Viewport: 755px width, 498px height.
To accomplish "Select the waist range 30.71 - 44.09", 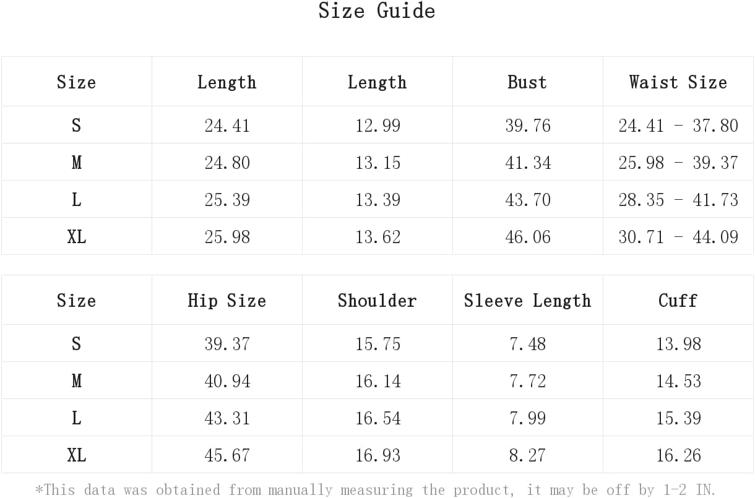I will coord(678,237).
